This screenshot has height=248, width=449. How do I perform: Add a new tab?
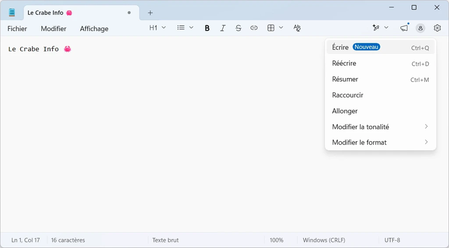[x=150, y=13]
